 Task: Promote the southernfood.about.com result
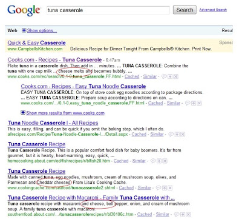(x=183, y=214)
